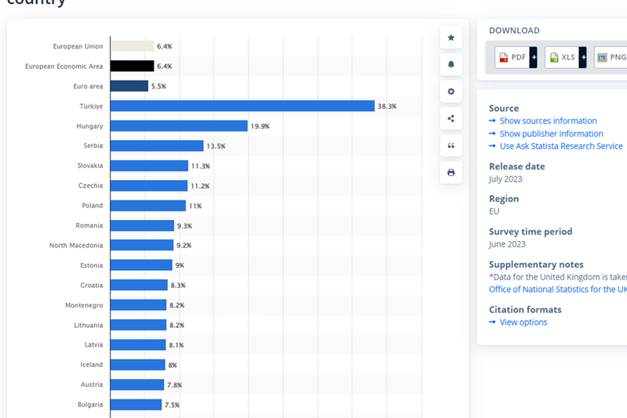
Task: Click the star favorite icon
Action: pyautogui.click(x=451, y=38)
